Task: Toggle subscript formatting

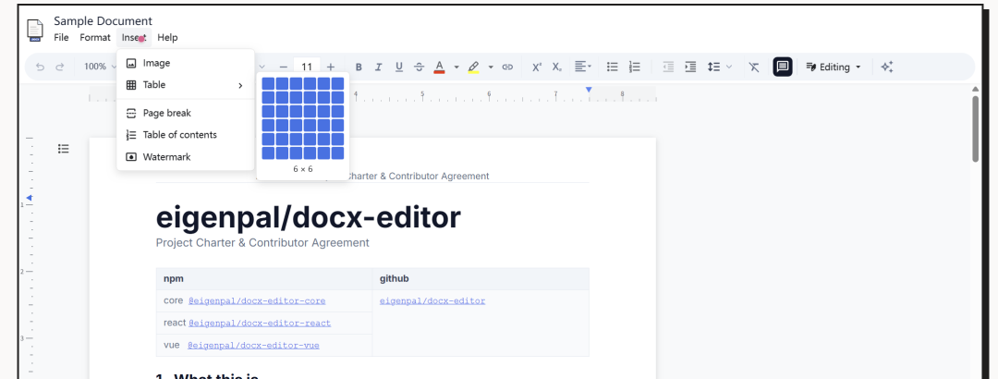Action: (557, 67)
